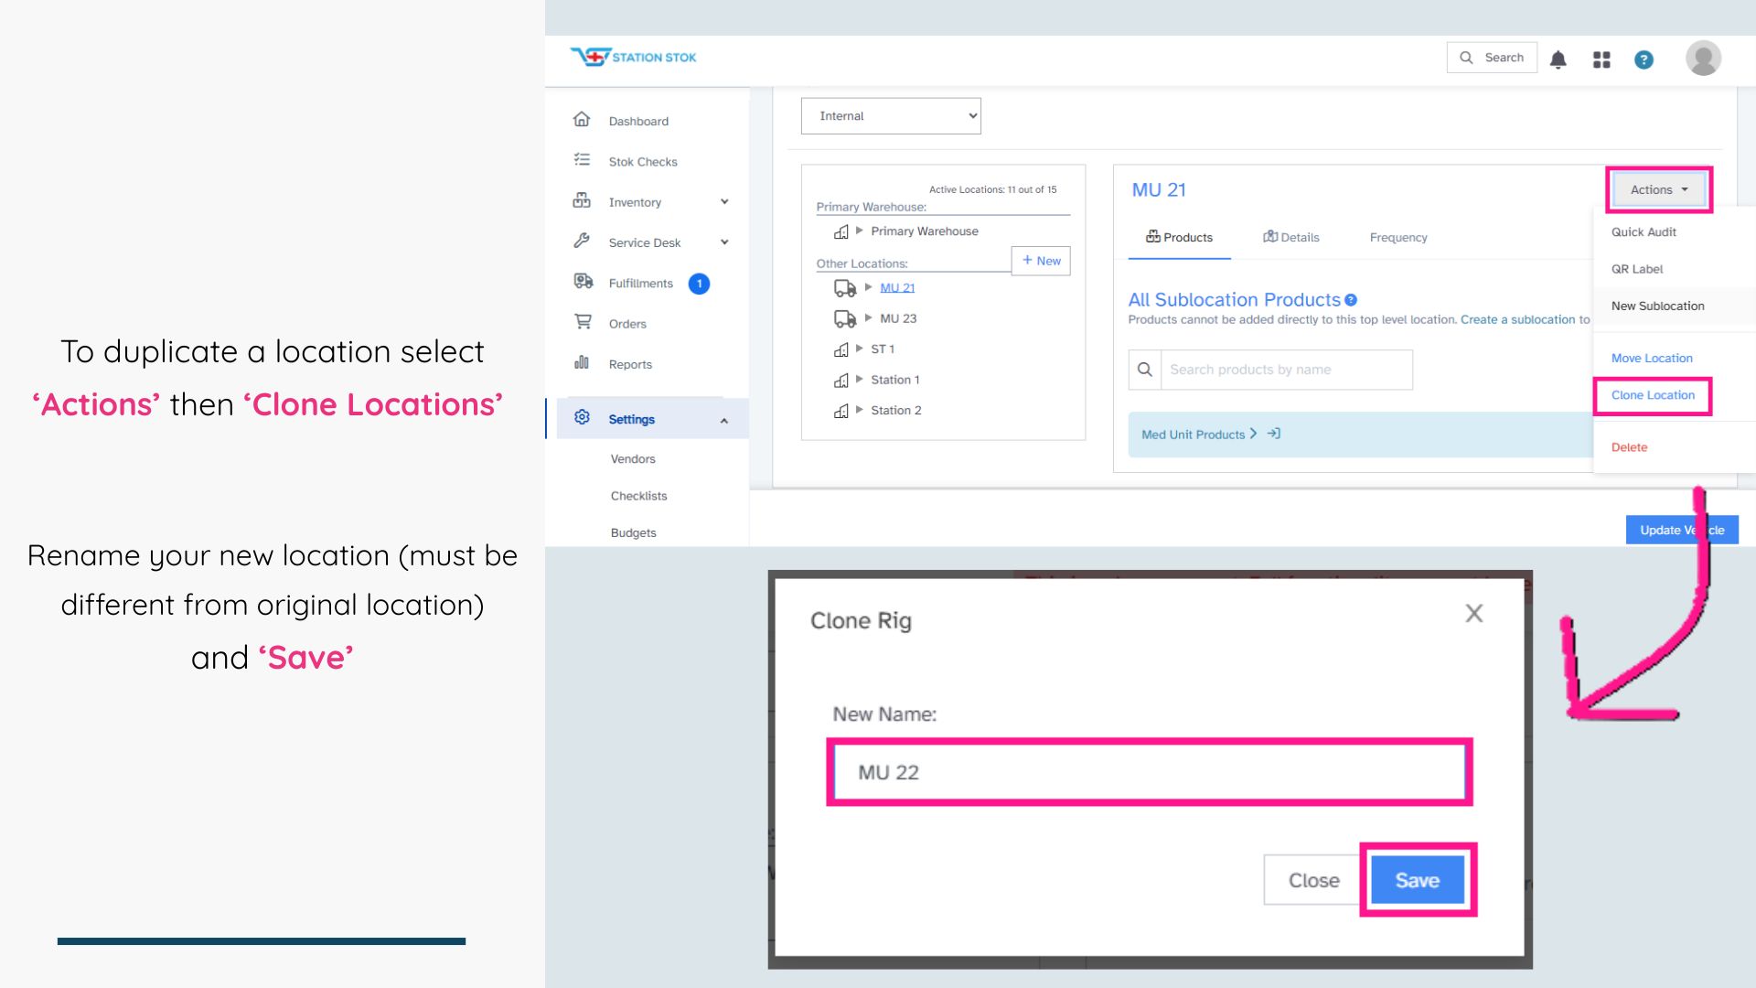Click the Stok Checks checklist icon
The height and width of the screenshot is (988, 1756).
[582, 160]
